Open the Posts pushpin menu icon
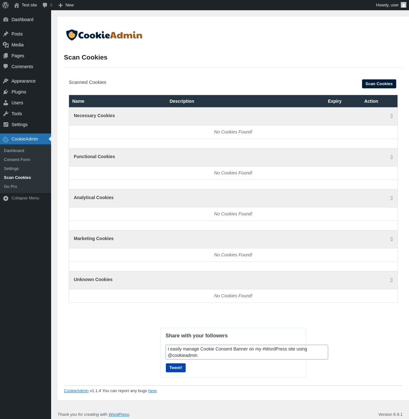This screenshot has width=409, height=419. (x=6, y=34)
